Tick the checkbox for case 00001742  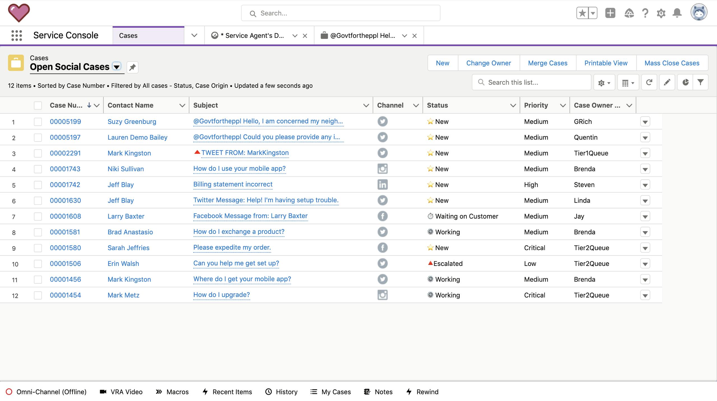38,185
